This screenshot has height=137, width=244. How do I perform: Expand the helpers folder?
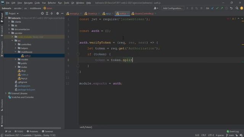(x=15, y=48)
